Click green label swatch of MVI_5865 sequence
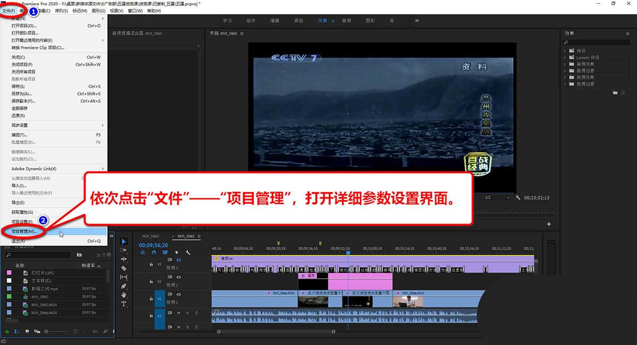This screenshot has height=345, width=637. point(8,297)
